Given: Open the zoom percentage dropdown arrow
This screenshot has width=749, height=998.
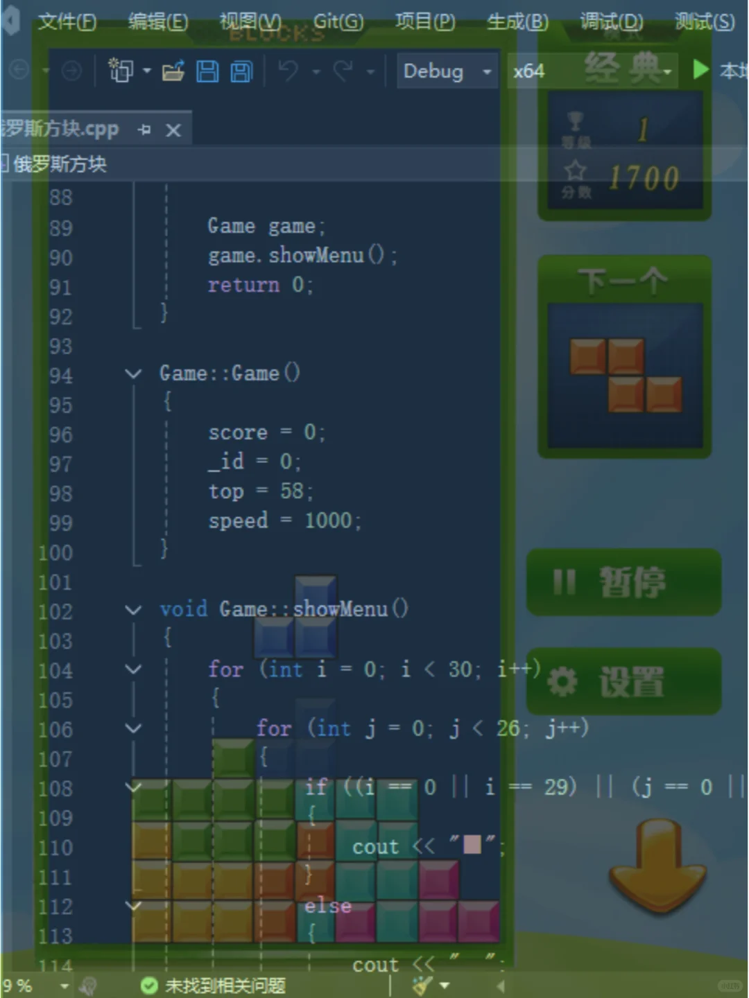Looking at the screenshot, I should (64, 986).
